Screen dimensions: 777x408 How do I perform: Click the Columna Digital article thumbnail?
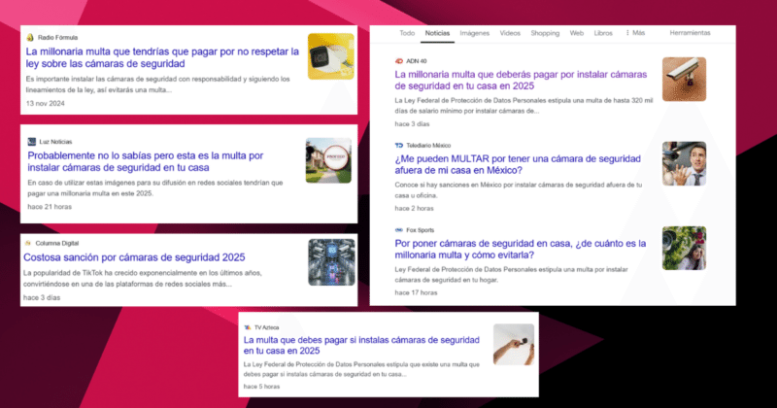pos(331,262)
